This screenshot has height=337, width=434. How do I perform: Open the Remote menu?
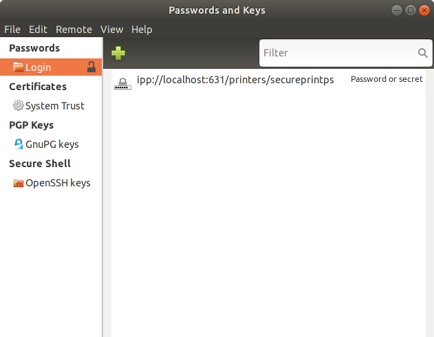[74, 30]
